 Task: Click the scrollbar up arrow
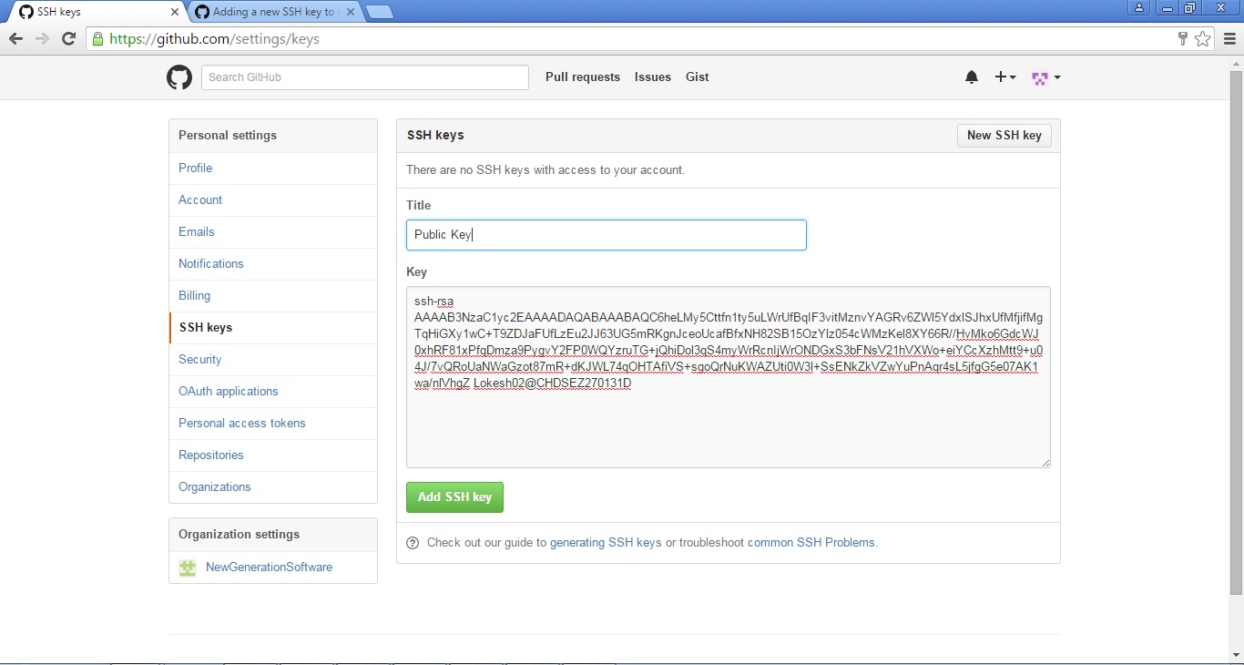coord(1236,62)
